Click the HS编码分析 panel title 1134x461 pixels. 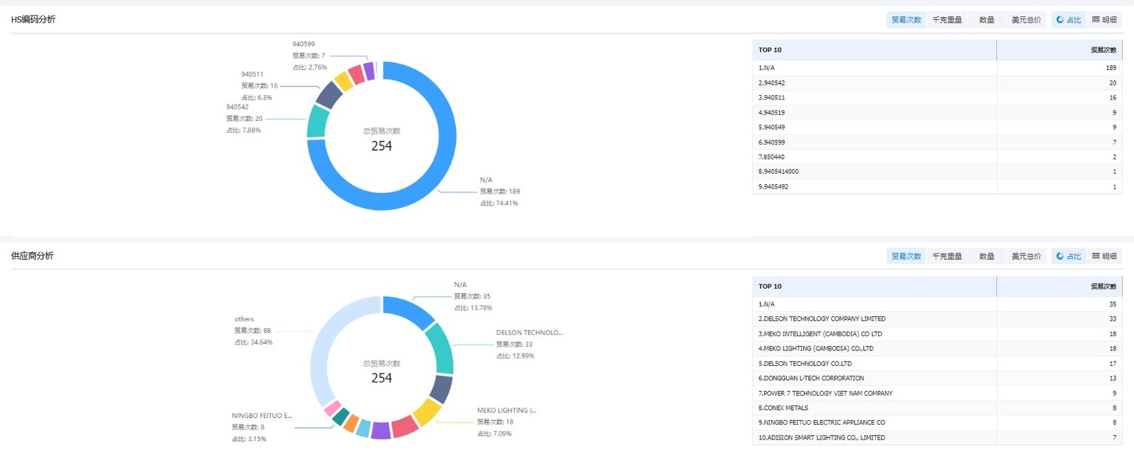pos(33,19)
